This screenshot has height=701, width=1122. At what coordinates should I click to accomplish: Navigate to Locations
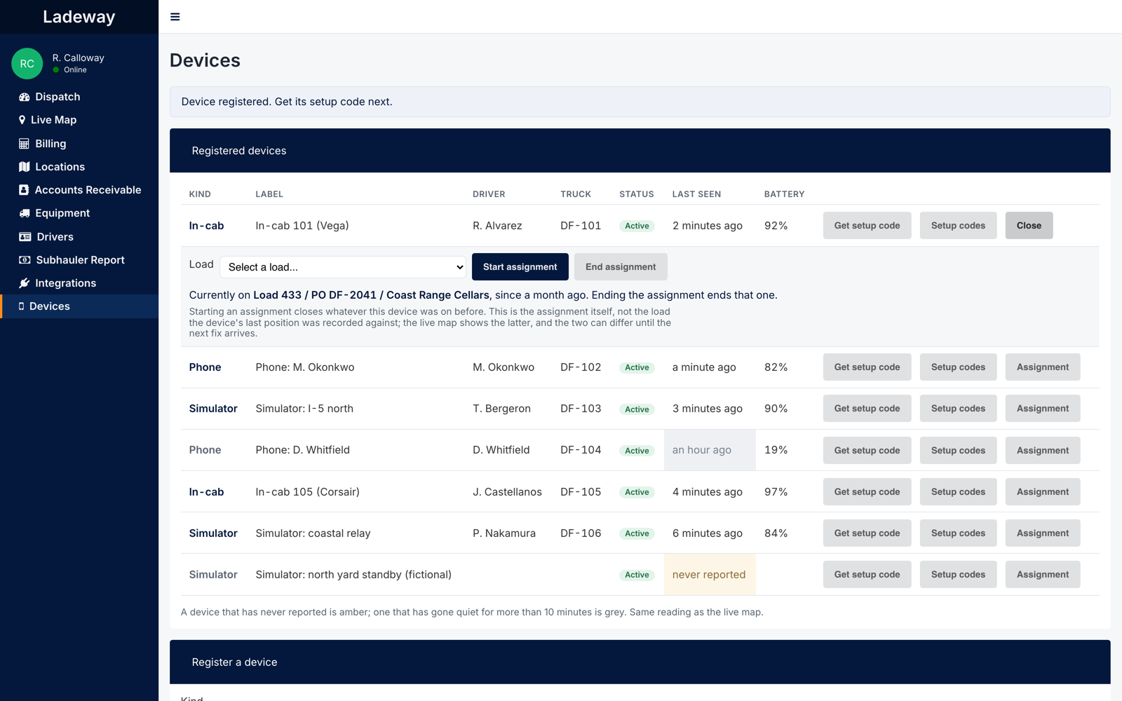coord(79,167)
